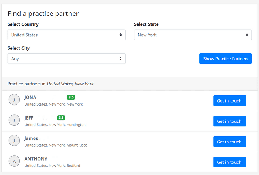The image size is (259, 175).
Task: Click the avatar icon beside JONA
Action: [14, 100]
